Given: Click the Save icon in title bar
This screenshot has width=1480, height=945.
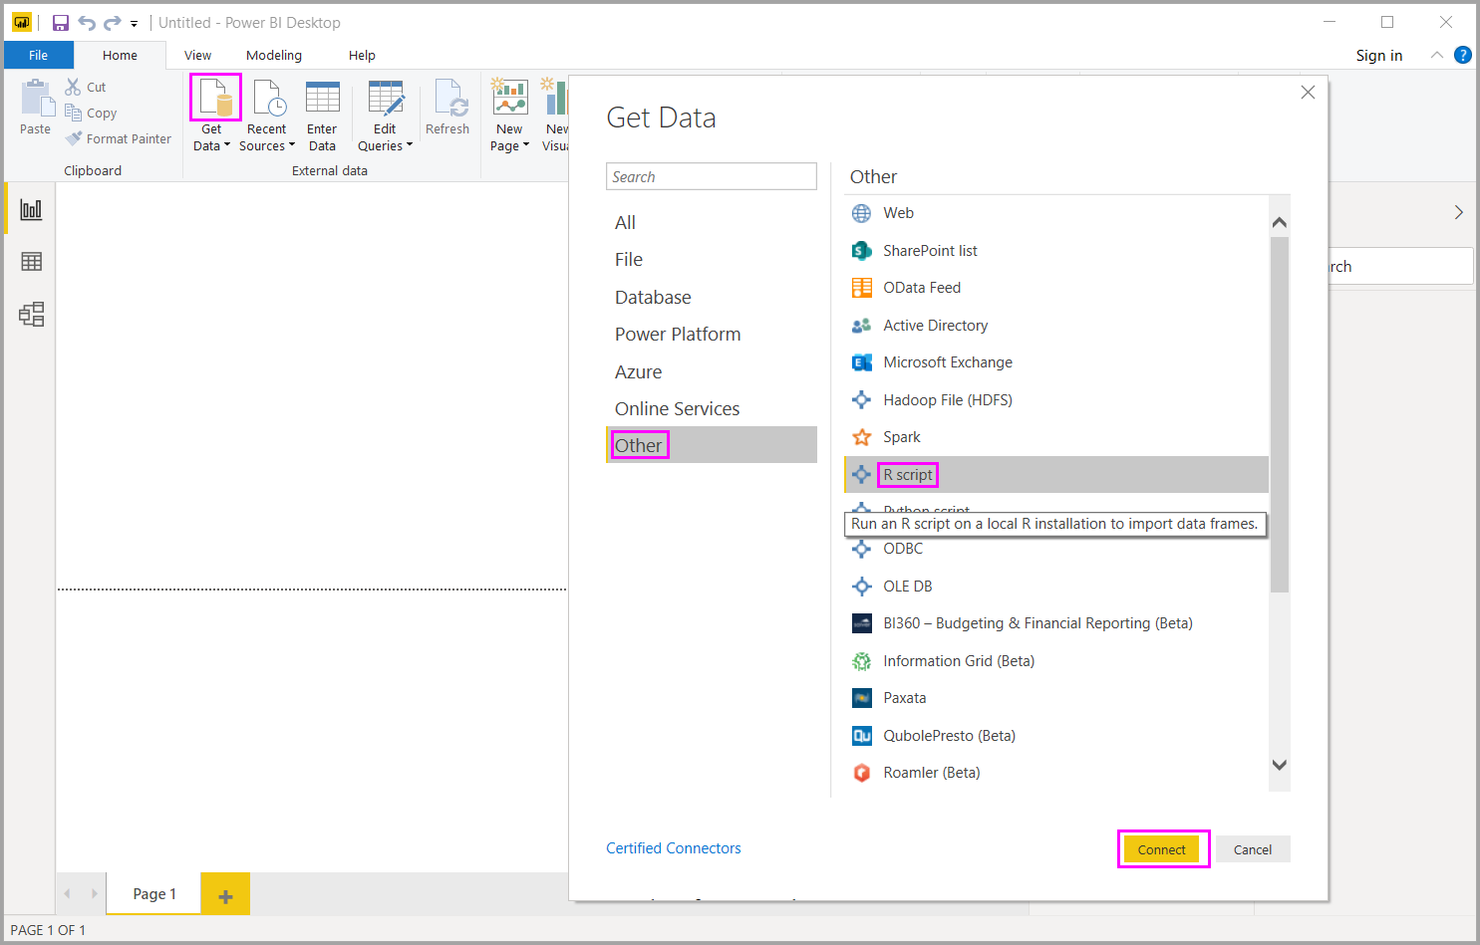Looking at the screenshot, I should pos(61,22).
